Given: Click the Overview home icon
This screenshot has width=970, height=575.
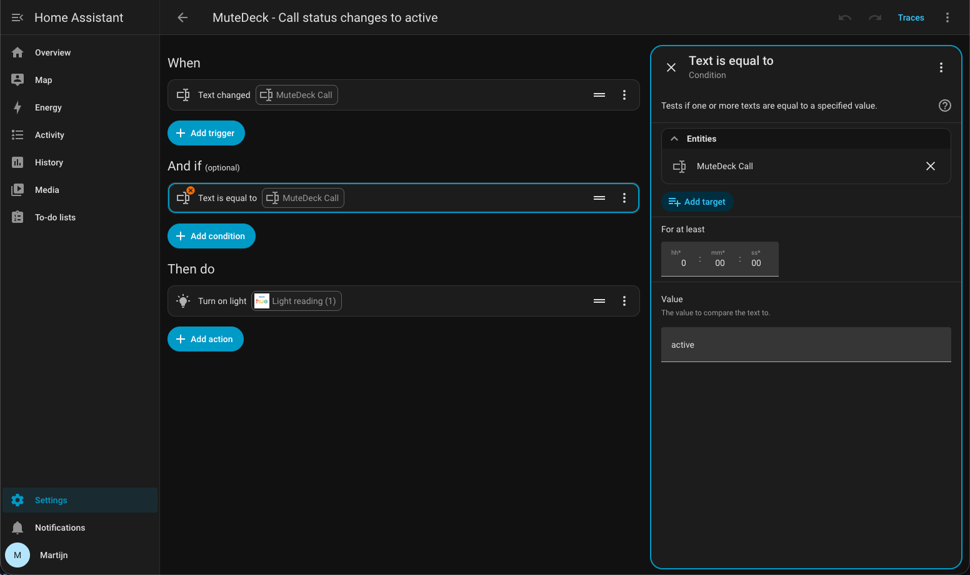Looking at the screenshot, I should click(x=17, y=52).
